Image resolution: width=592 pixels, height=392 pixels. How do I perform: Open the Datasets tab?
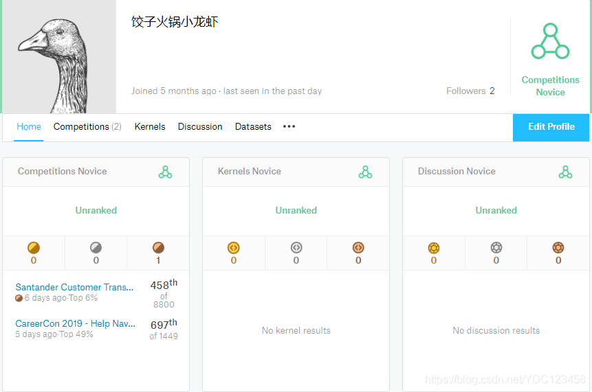[253, 126]
